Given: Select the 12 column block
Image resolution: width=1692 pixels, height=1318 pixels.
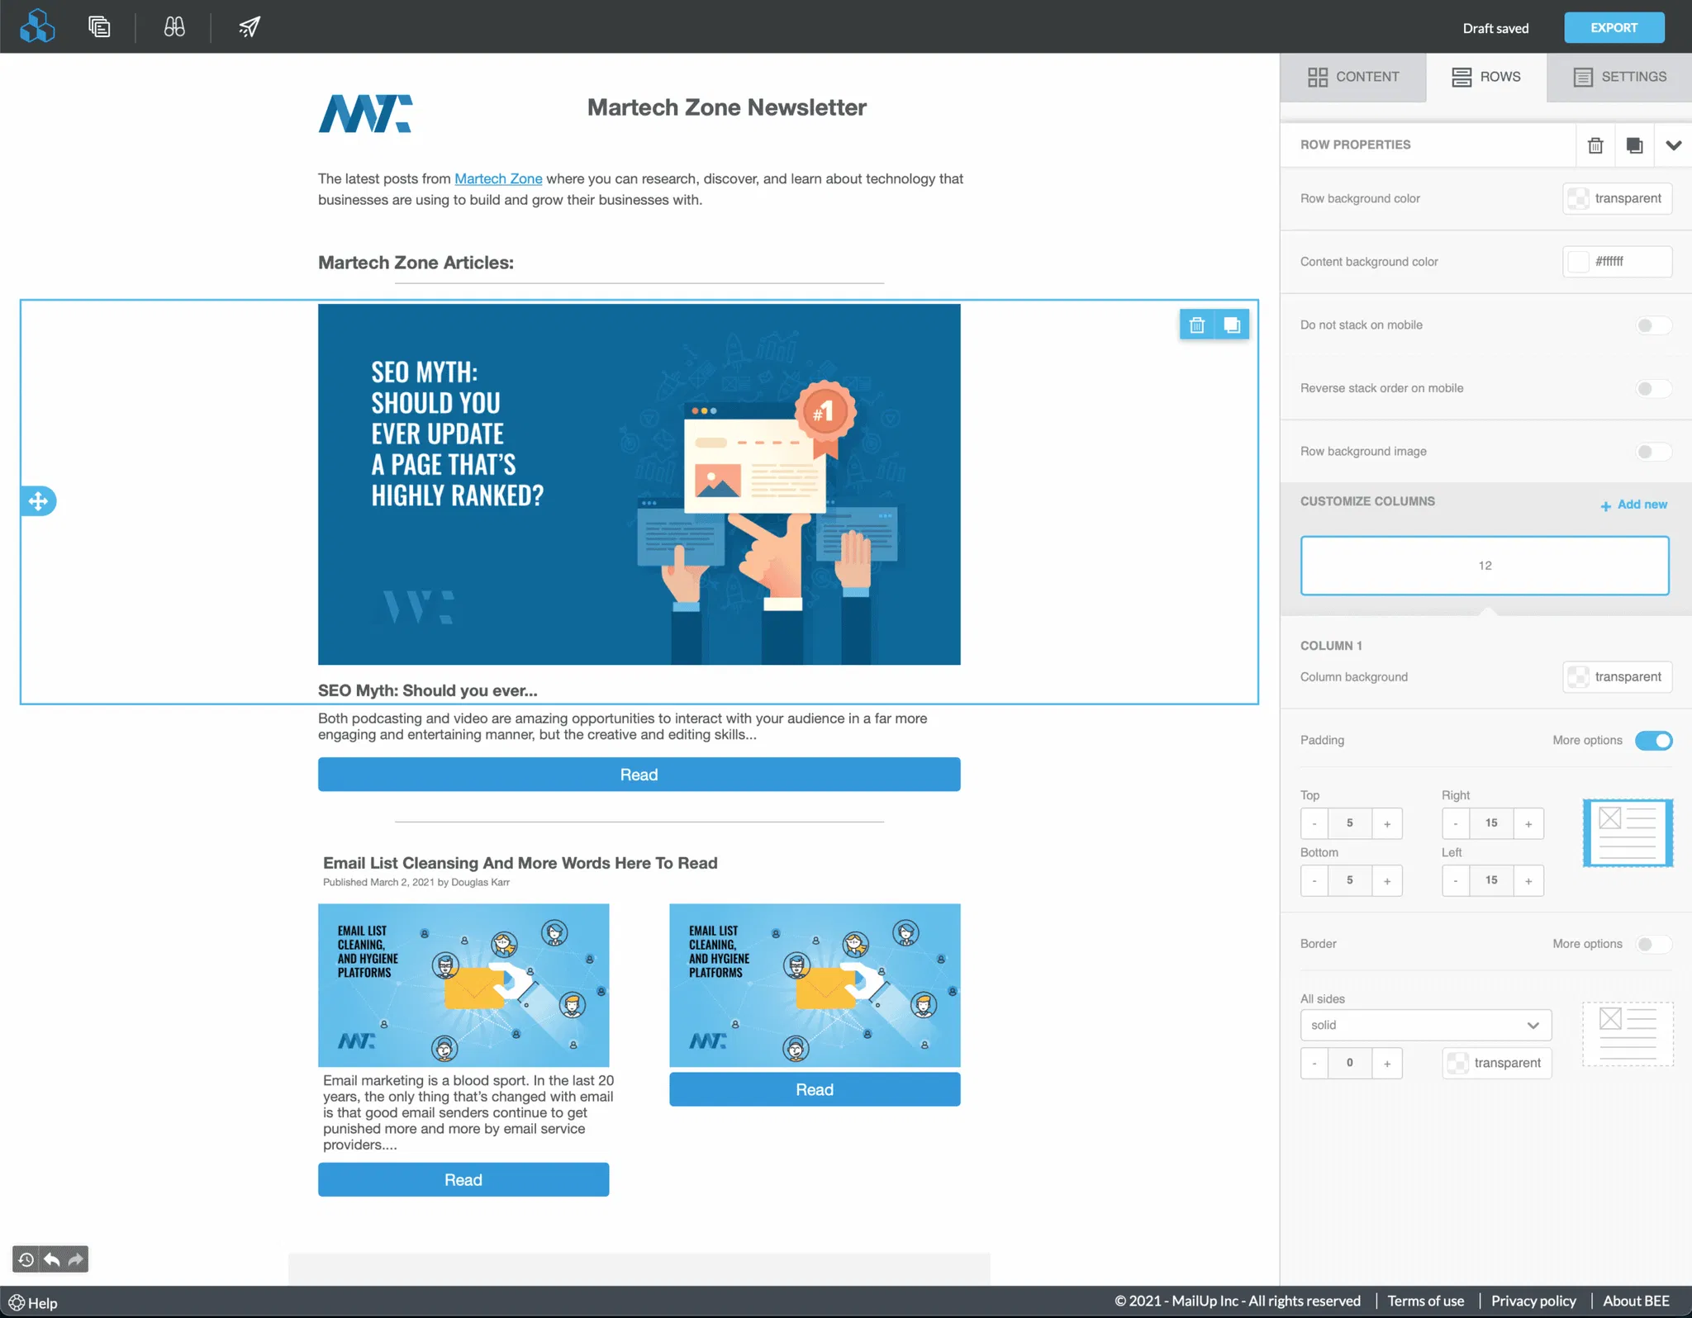Looking at the screenshot, I should click(x=1485, y=566).
